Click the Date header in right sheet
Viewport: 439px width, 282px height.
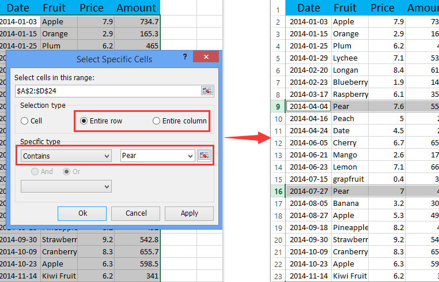pyautogui.click(x=309, y=8)
